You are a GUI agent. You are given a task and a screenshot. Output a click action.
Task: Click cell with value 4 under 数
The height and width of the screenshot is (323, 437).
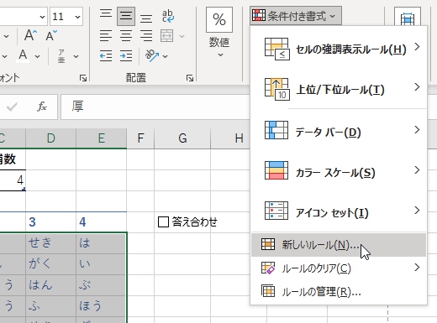(x=13, y=180)
